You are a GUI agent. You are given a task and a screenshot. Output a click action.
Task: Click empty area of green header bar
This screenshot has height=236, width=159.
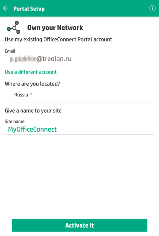pos(96,8)
